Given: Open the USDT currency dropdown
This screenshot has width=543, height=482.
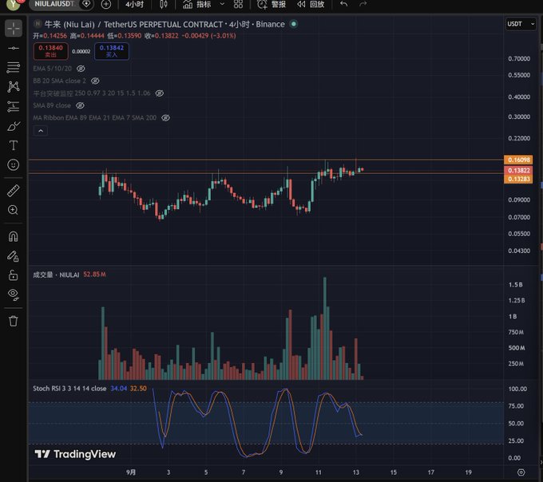Looking at the screenshot, I should click(521, 24).
